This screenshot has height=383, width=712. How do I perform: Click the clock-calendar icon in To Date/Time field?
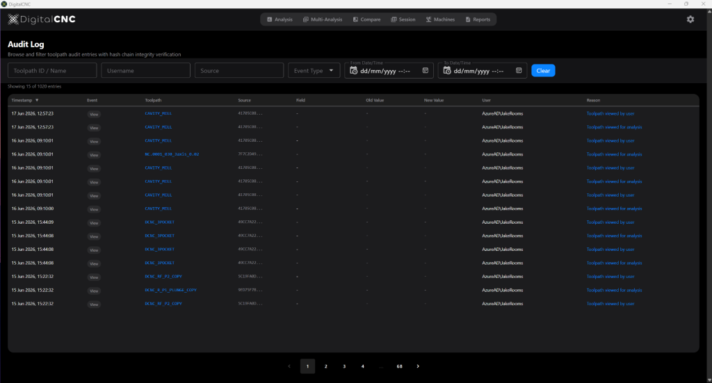(447, 70)
